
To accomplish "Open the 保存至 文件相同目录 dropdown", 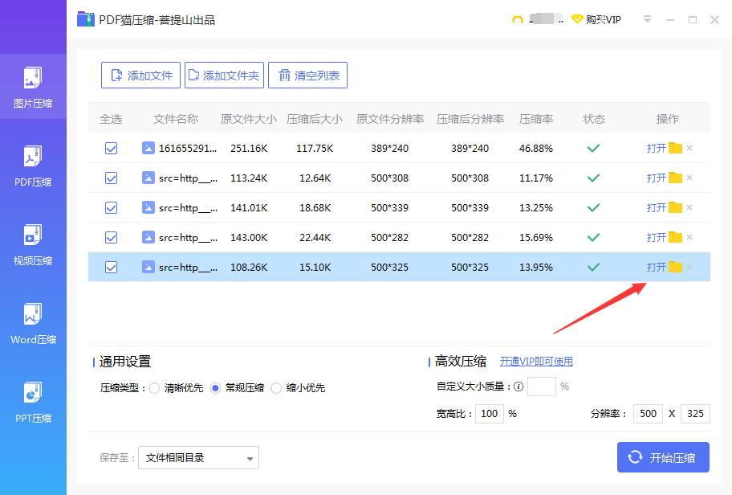I will [198, 457].
